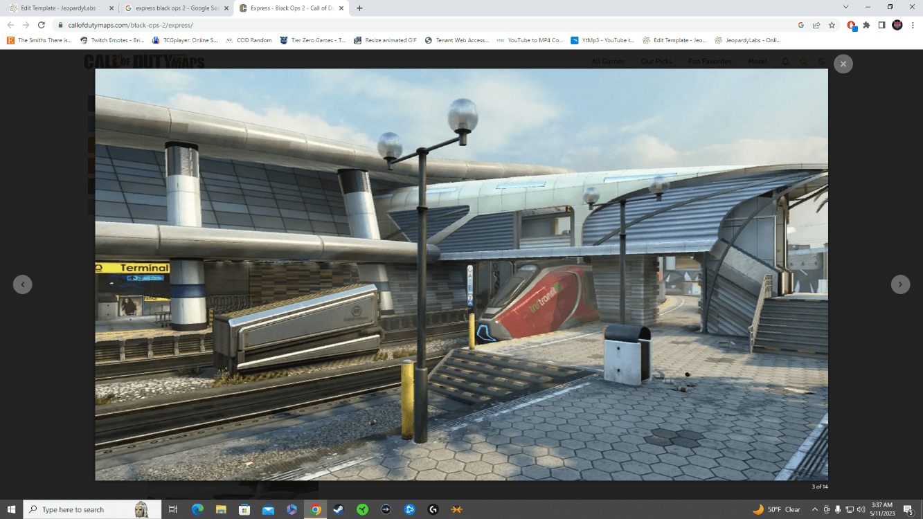Close the Edit Template - JeopardyLabs tab
923x519 pixels.
click(x=111, y=8)
